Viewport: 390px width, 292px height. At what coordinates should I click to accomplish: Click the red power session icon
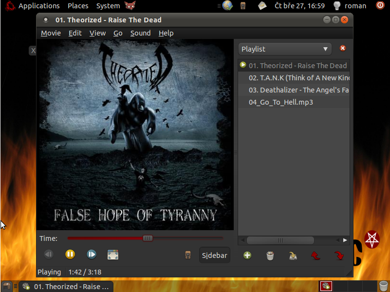380,5
